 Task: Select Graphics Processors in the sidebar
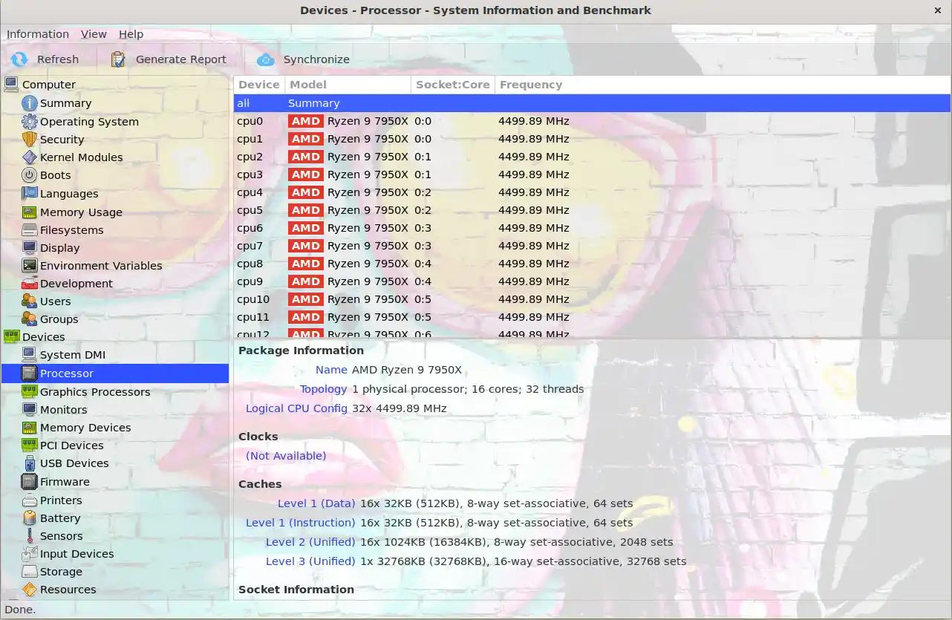click(x=94, y=392)
